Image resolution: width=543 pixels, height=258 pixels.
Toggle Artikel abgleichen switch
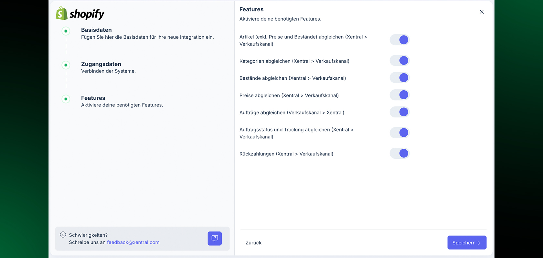tap(399, 40)
